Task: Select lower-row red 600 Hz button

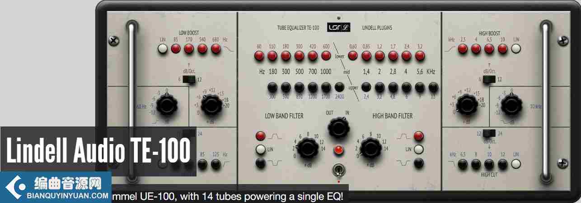Action: [326, 56]
